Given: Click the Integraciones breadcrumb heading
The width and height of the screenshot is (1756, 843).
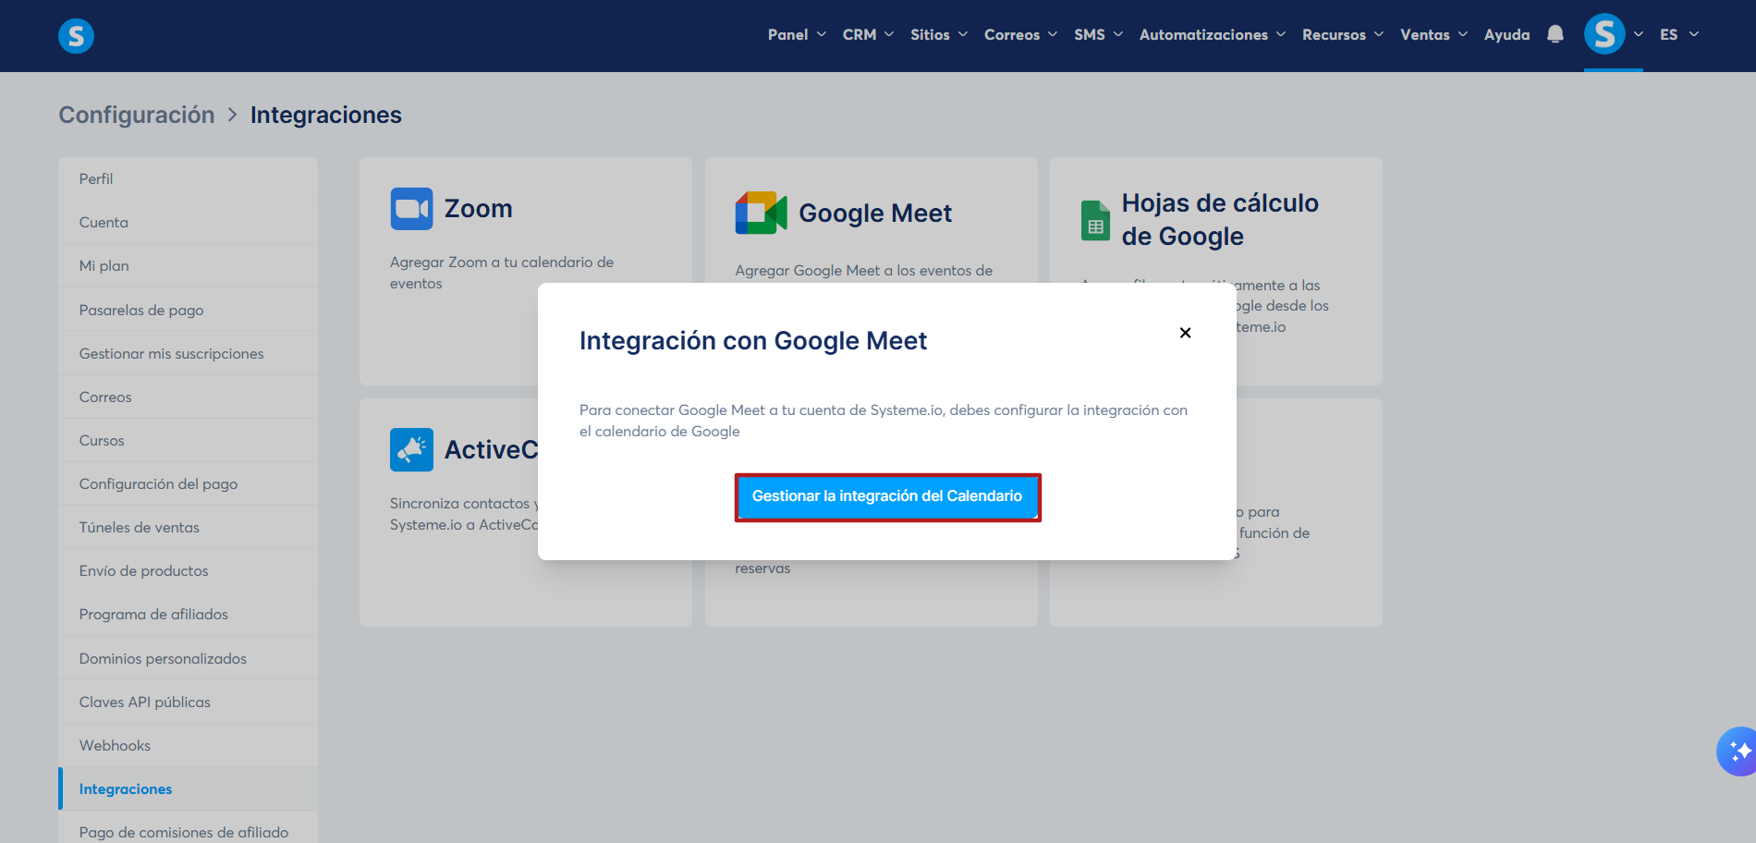Looking at the screenshot, I should click(x=326, y=115).
